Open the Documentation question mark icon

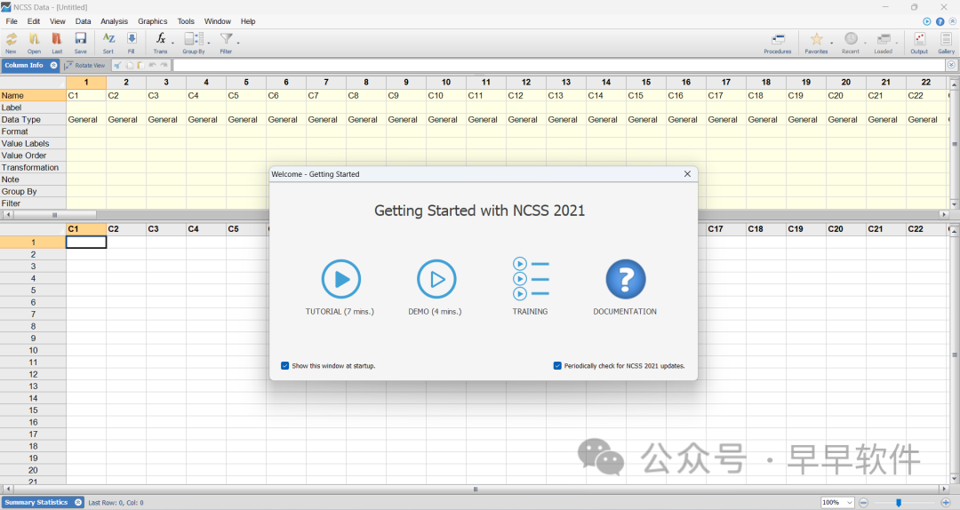pos(625,279)
